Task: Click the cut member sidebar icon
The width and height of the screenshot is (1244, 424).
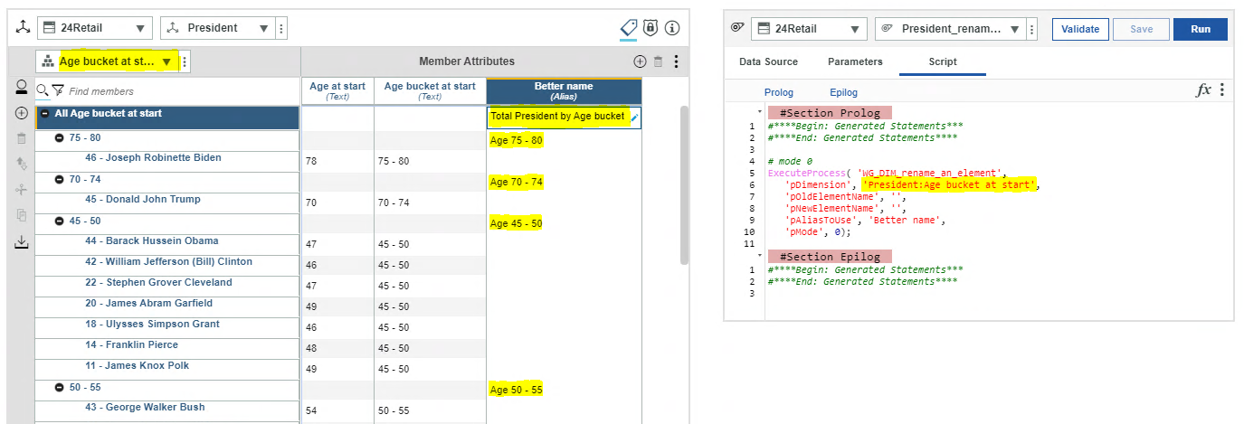Action: pyautogui.click(x=21, y=190)
